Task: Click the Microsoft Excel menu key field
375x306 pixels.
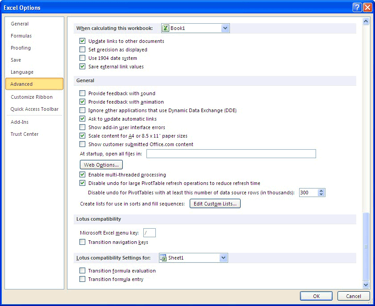Action: pos(150,233)
